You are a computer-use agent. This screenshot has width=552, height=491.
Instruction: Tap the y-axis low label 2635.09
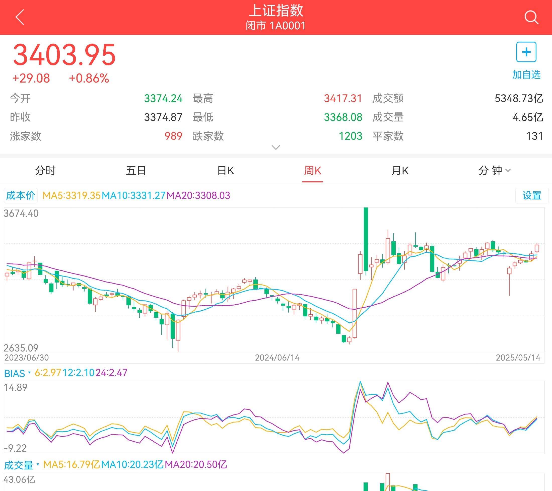pos(21,348)
